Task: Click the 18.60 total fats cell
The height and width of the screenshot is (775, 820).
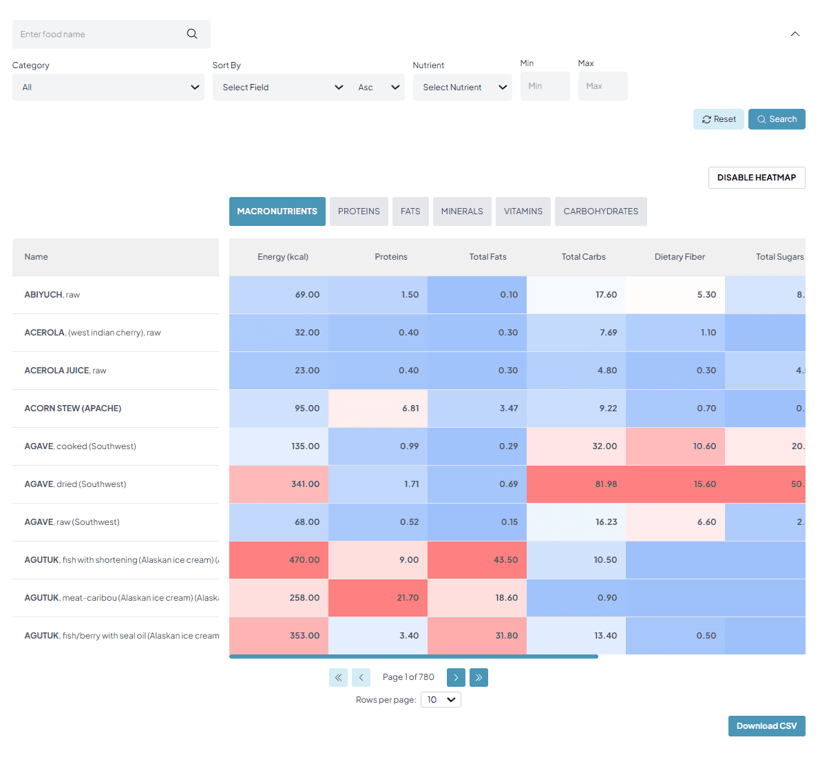Action: click(x=477, y=598)
